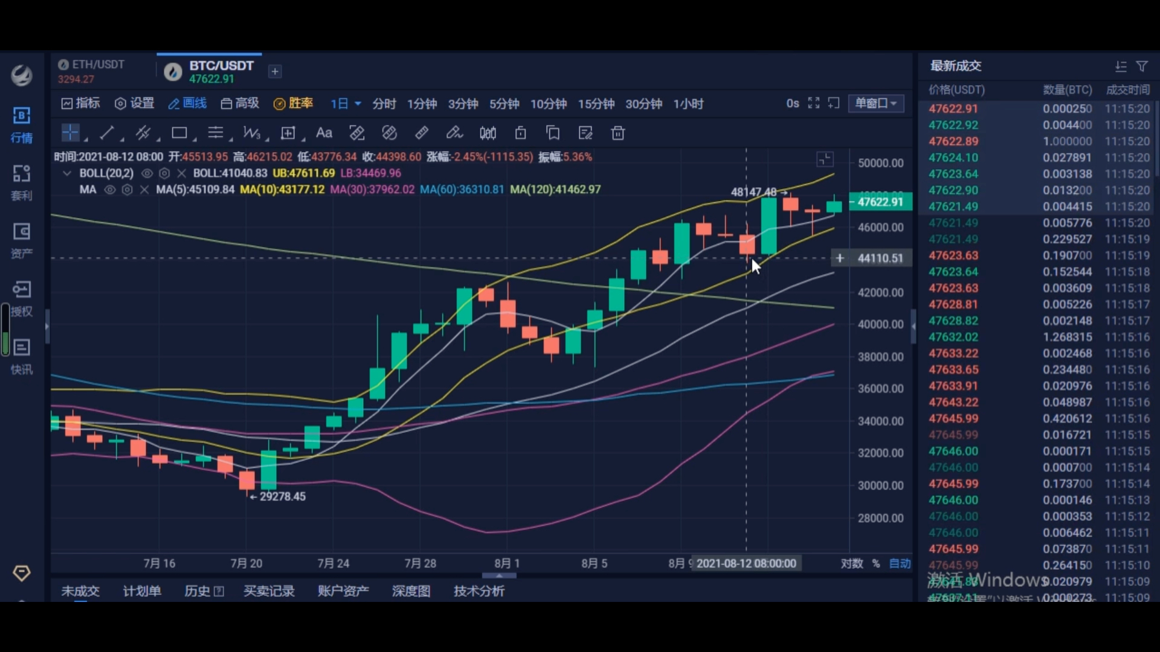Remove the MA indicator with its X
The height and width of the screenshot is (652, 1160).
pos(144,190)
